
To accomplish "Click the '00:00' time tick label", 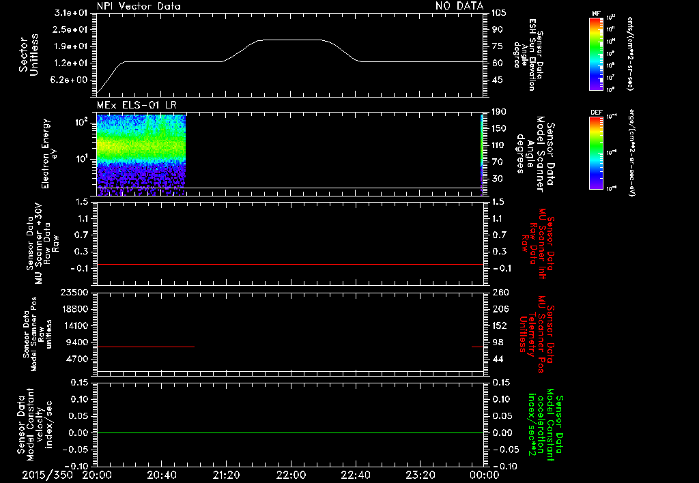I will pos(484,475).
